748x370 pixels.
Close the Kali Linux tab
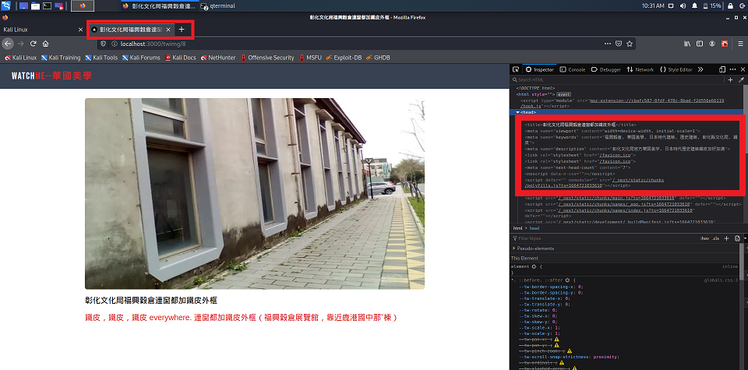coord(80,30)
